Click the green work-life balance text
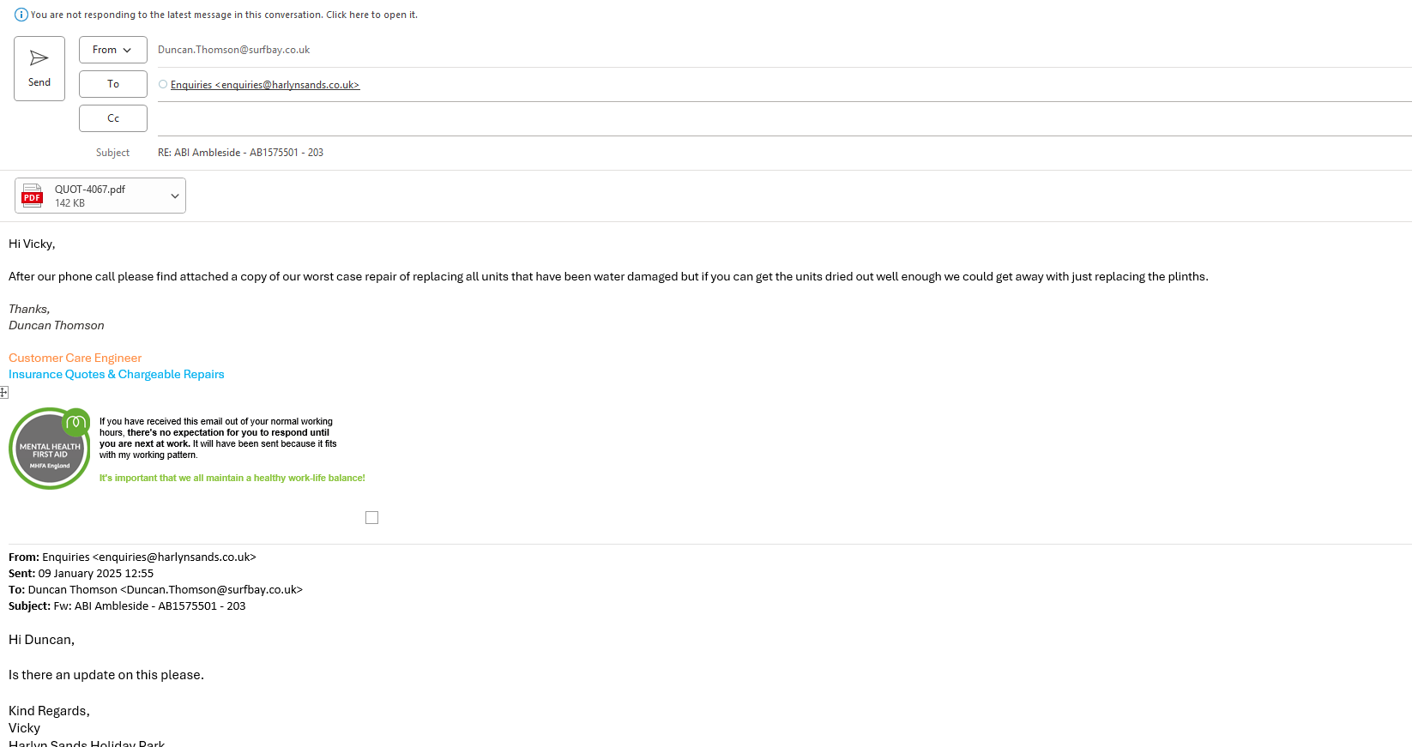This screenshot has width=1412, height=747. tap(232, 478)
